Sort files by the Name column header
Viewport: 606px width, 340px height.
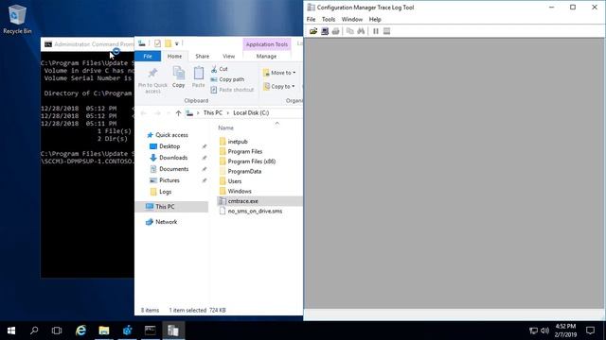click(x=225, y=127)
